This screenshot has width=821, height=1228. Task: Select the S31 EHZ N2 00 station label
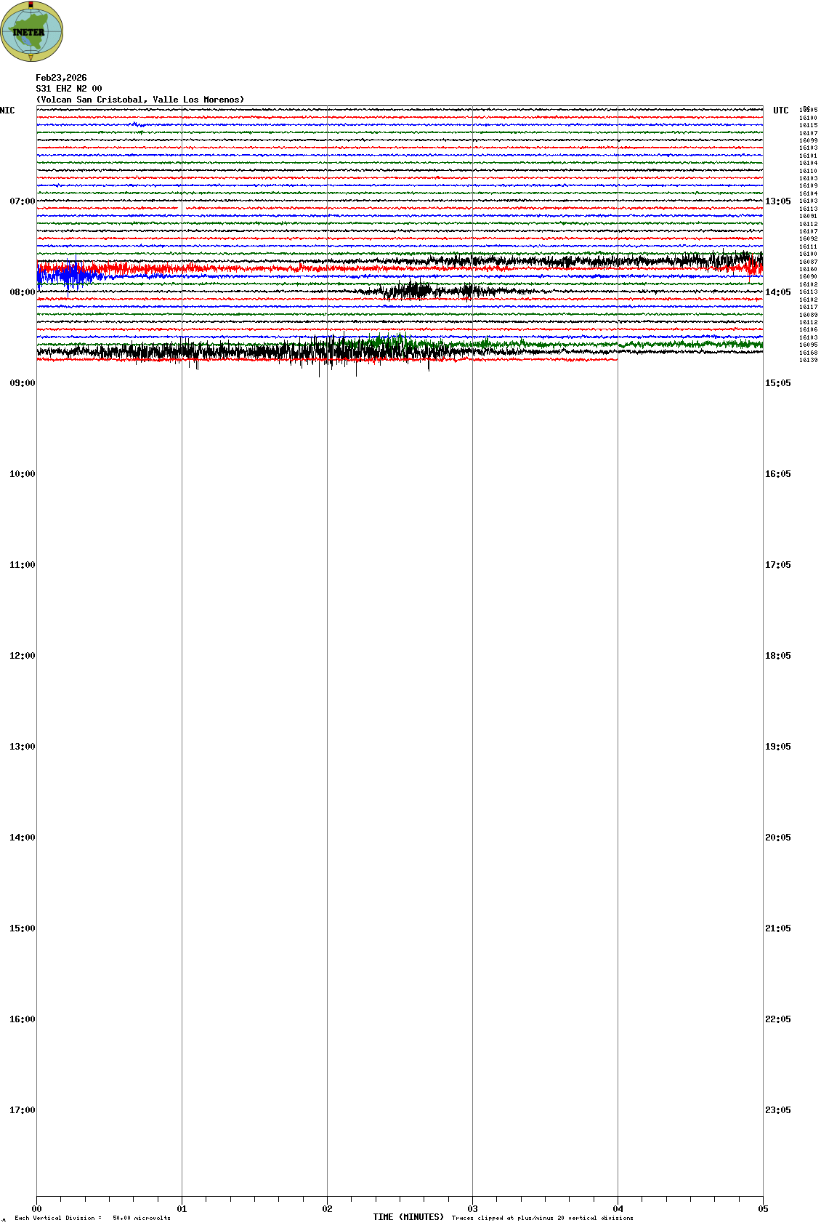click(69, 89)
